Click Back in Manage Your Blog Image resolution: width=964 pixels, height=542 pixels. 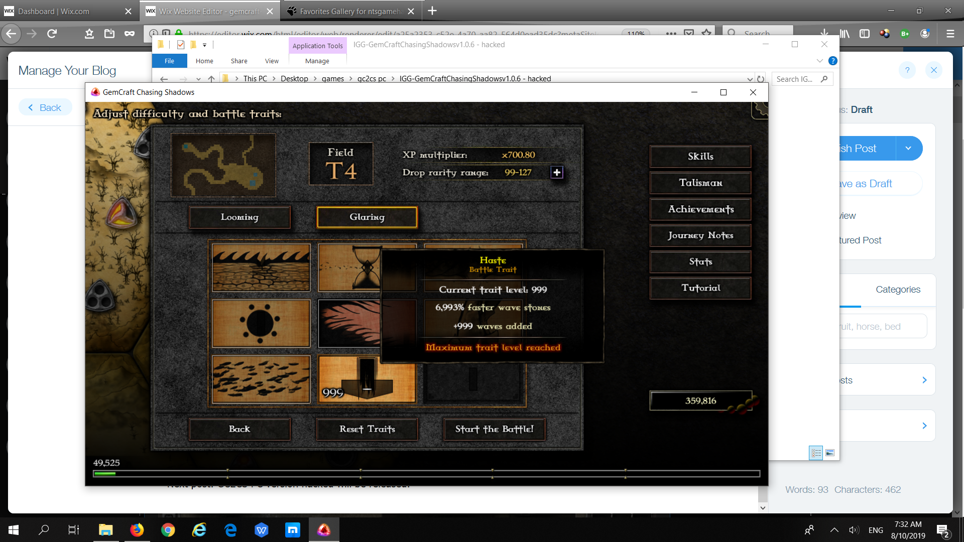[x=45, y=107]
